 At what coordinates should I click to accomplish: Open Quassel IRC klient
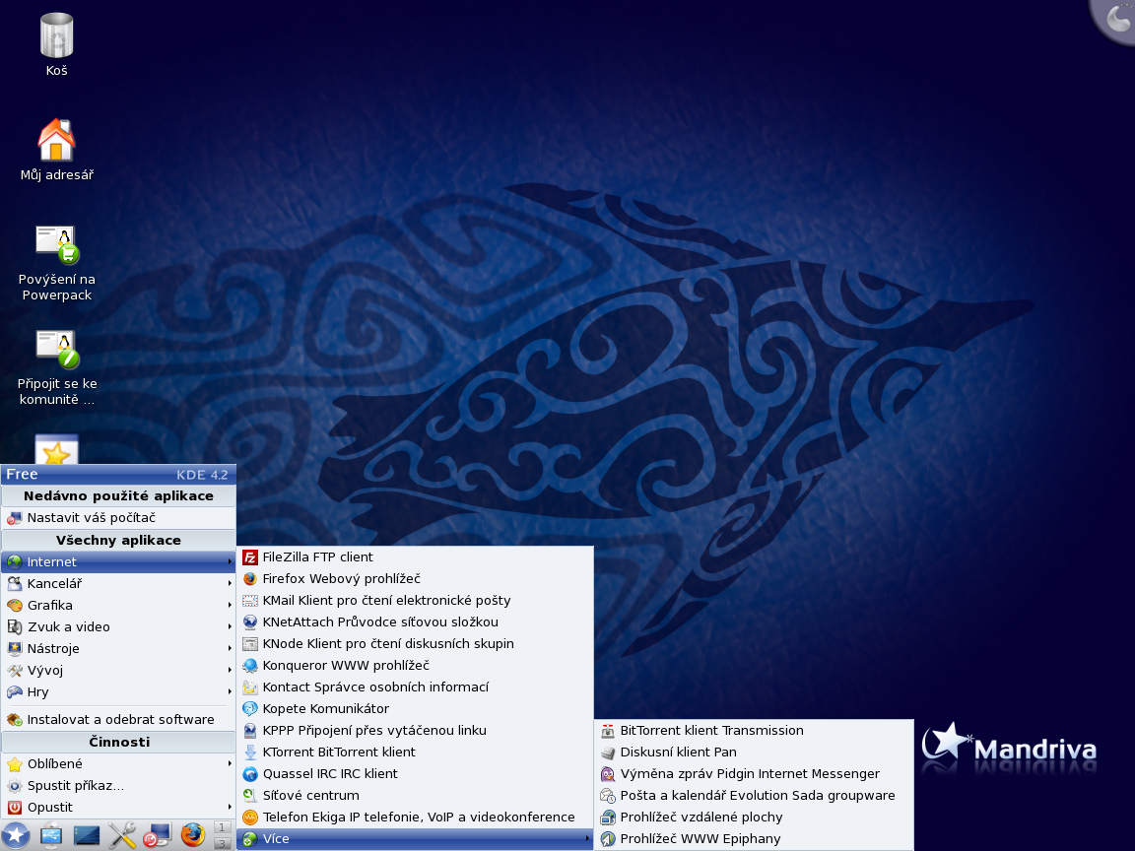coord(416,774)
